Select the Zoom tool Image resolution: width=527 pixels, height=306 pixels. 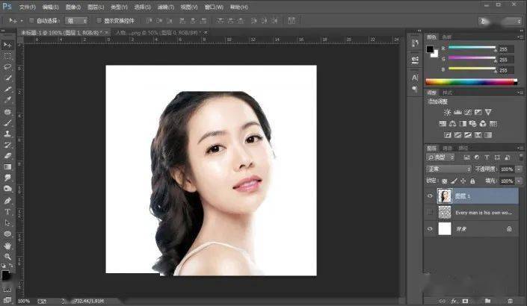[x=7, y=257]
